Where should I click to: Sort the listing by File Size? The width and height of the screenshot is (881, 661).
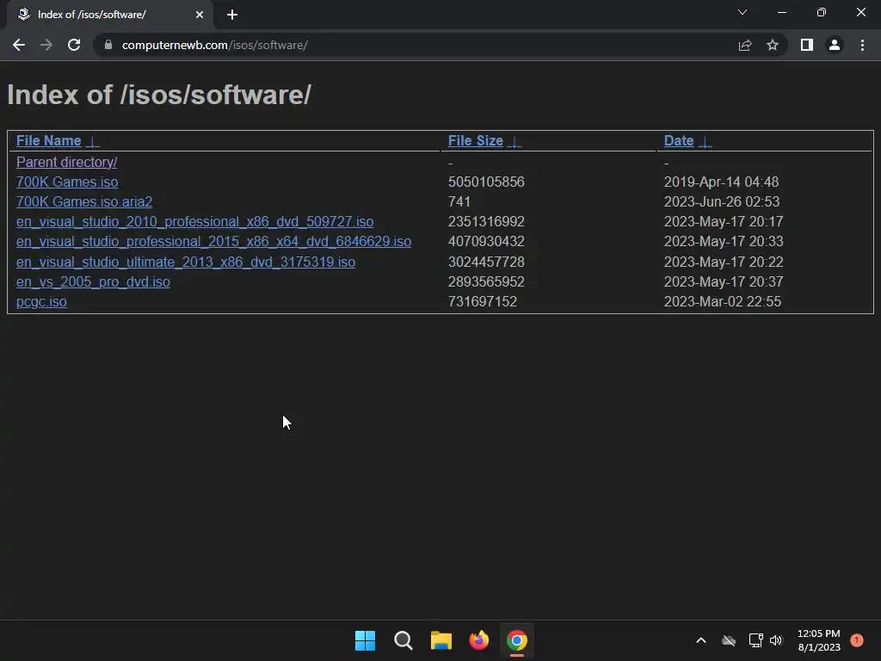(475, 140)
